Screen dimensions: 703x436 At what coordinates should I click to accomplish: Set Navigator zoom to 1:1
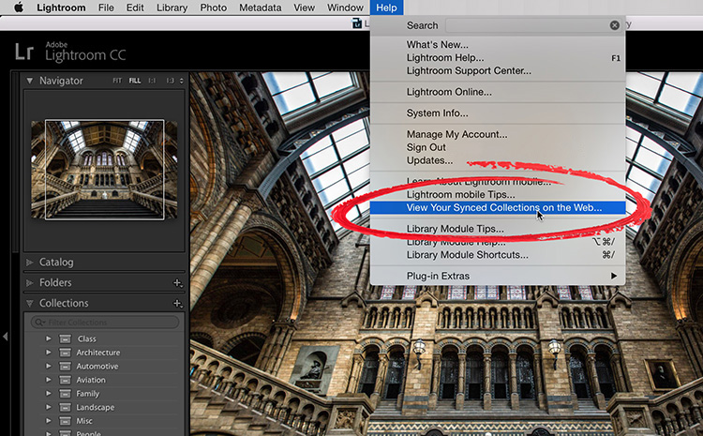152,81
